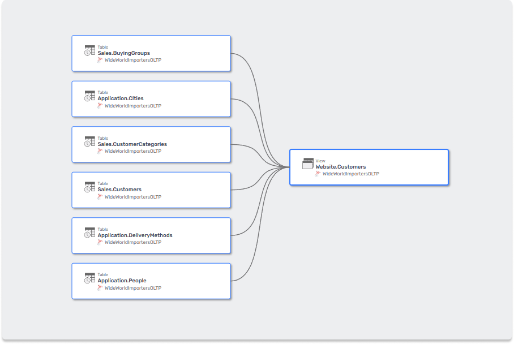Click database icon under Website.Customers view
The height and width of the screenshot is (344, 514).
pos(318,174)
